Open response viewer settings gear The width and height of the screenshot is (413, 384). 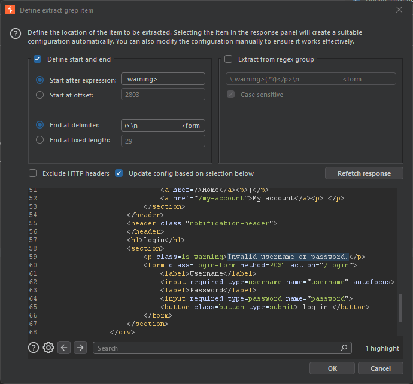(x=48, y=348)
